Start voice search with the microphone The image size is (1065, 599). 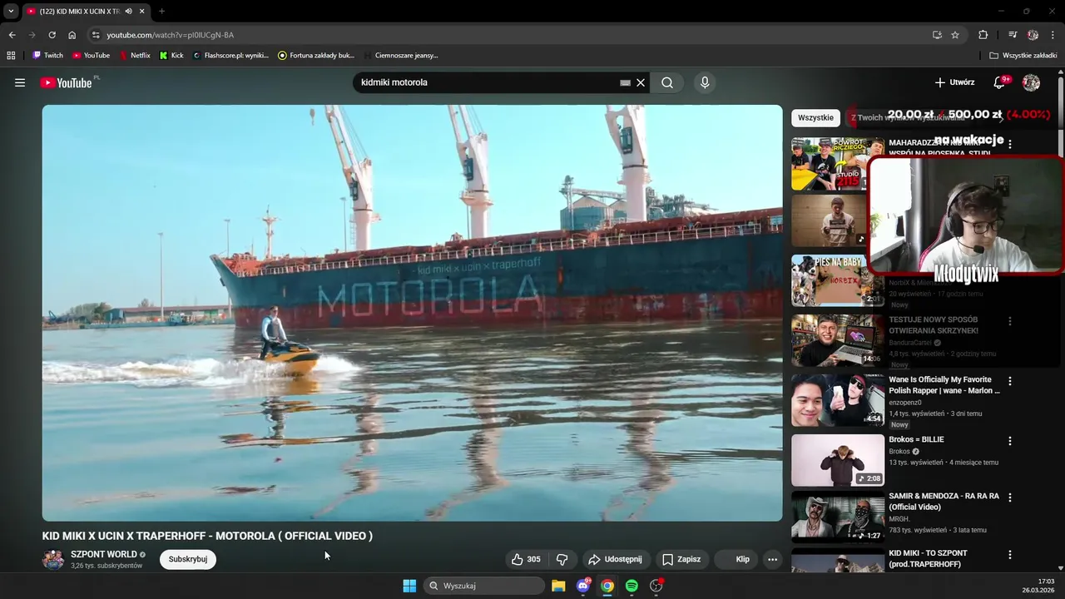coord(705,82)
